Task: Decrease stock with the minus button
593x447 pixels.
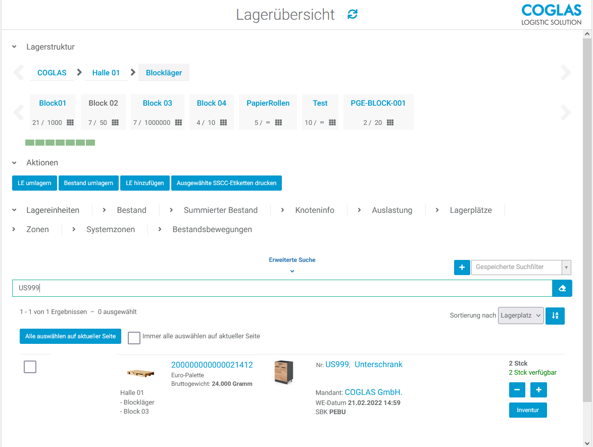Action: (517, 390)
